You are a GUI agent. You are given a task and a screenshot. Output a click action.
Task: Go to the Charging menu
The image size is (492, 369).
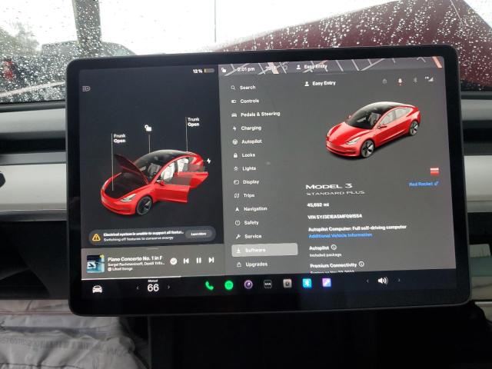click(x=247, y=128)
